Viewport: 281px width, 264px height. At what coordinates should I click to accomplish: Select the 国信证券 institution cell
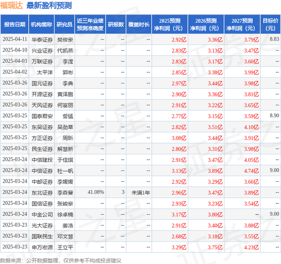[42, 203]
